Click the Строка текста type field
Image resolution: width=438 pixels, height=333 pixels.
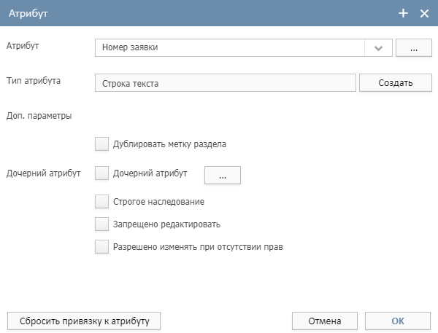pos(226,83)
